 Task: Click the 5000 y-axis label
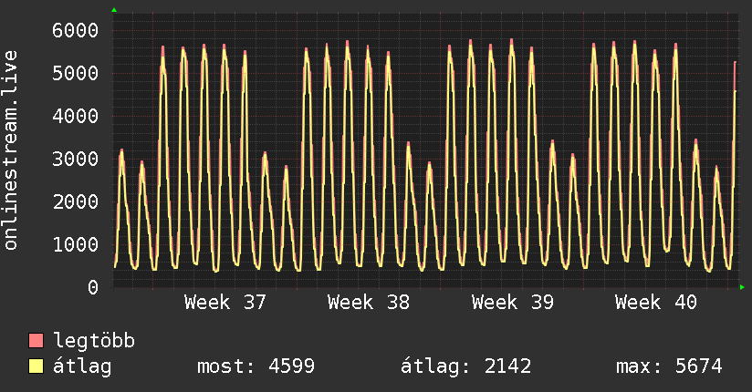[76, 73]
